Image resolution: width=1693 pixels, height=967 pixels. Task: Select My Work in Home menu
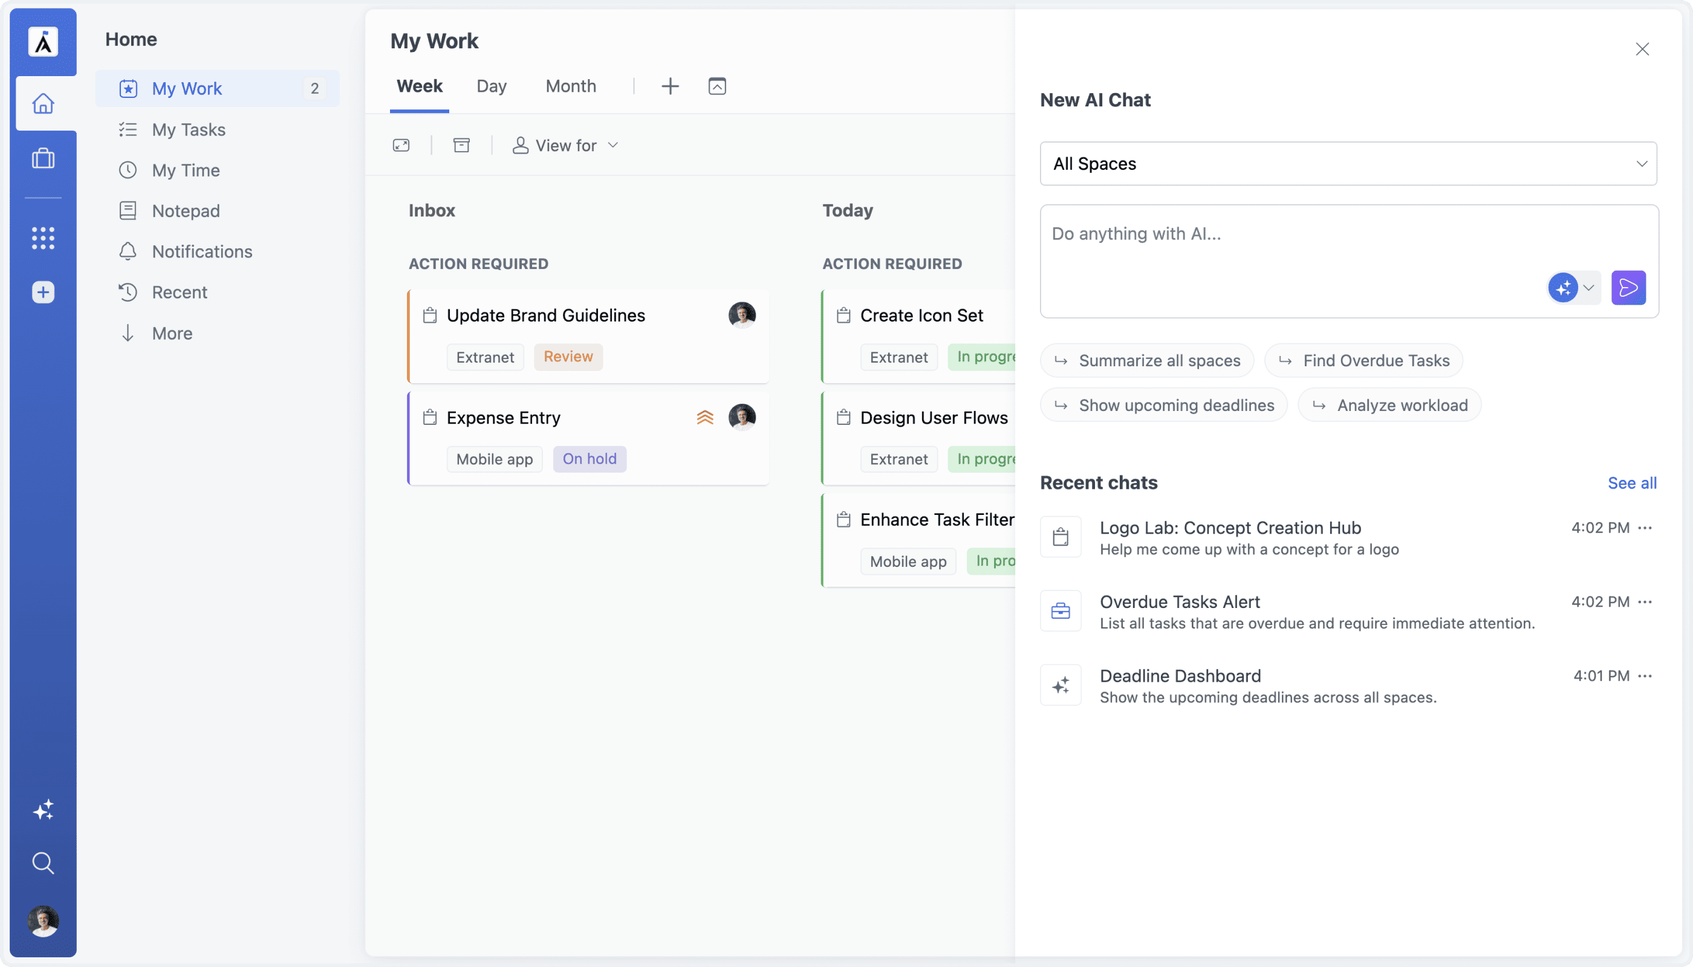[x=217, y=88]
